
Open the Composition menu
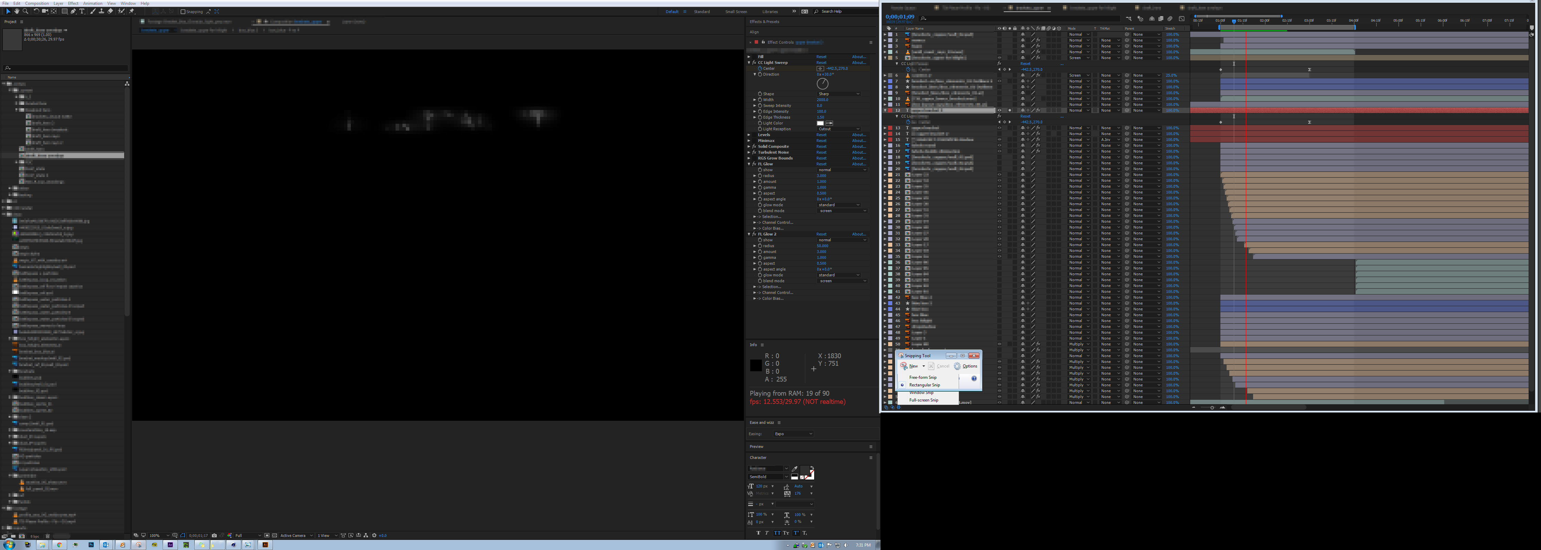36,3
